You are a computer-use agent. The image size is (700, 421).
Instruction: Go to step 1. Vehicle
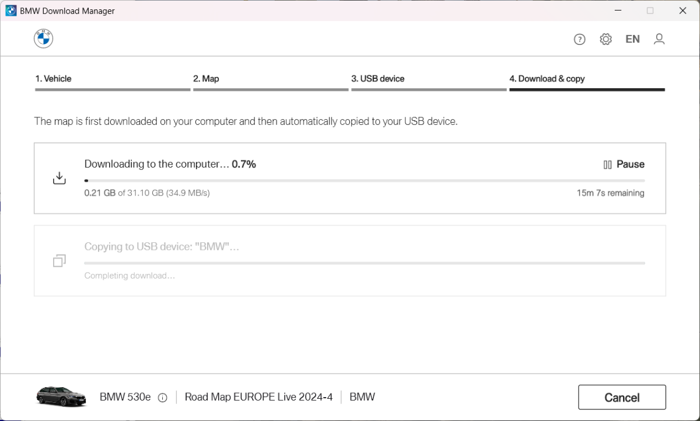54,79
